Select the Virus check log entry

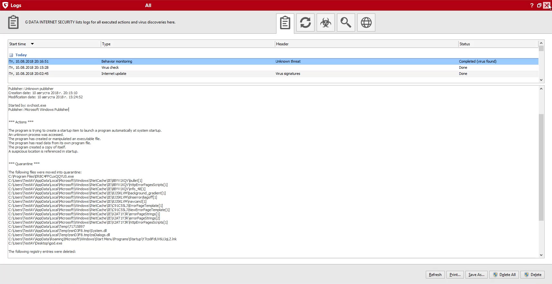(x=273, y=67)
